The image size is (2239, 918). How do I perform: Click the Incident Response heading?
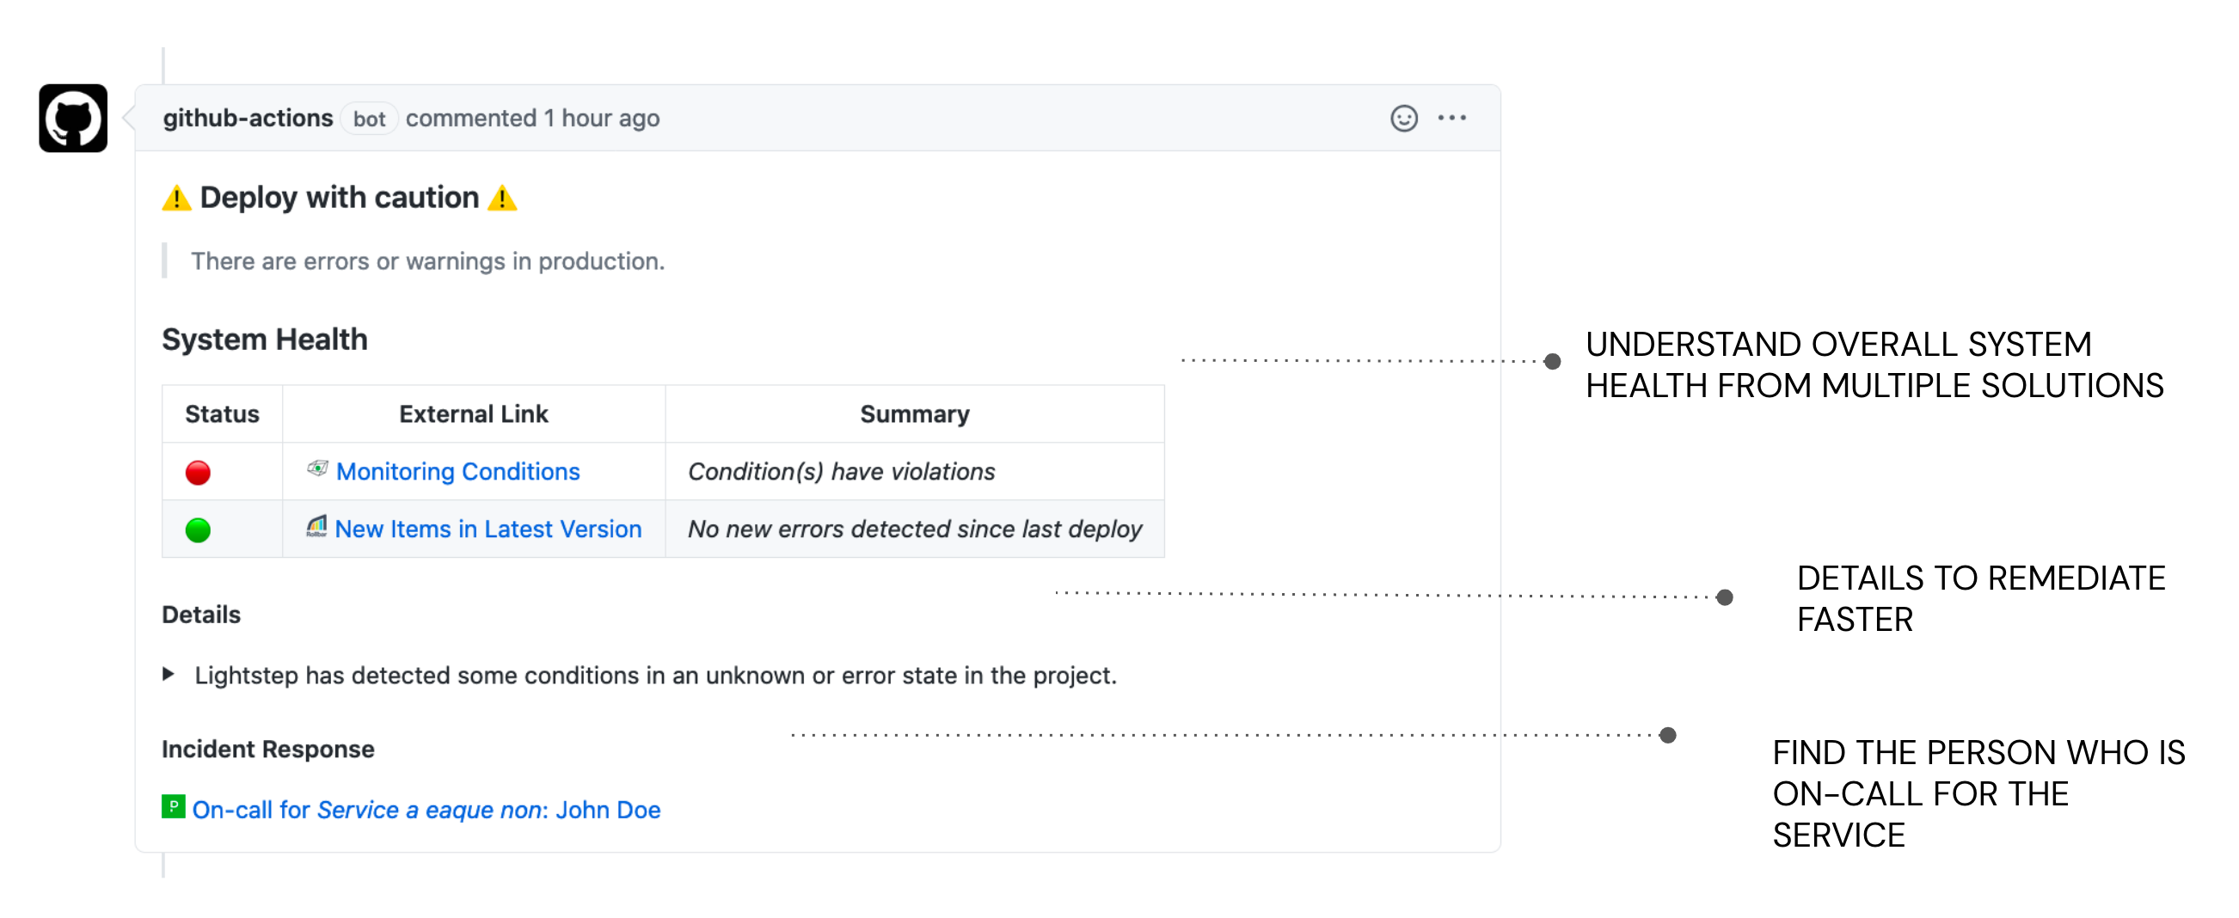[267, 749]
